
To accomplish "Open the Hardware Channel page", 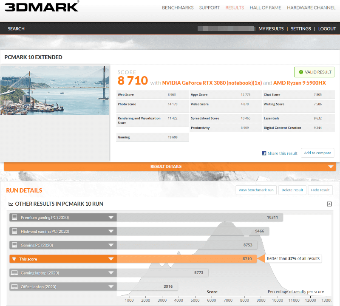I will click(311, 8).
